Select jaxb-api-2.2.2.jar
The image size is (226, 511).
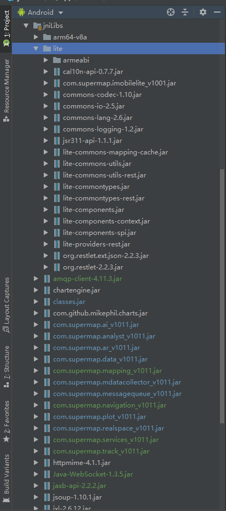click(x=79, y=486)
